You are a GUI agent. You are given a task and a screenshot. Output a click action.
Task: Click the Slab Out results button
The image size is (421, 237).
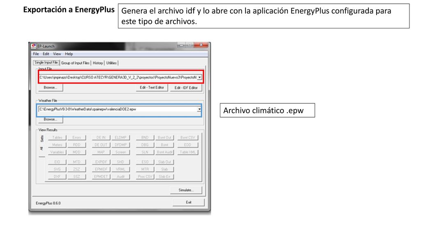(x=164, y=162)
